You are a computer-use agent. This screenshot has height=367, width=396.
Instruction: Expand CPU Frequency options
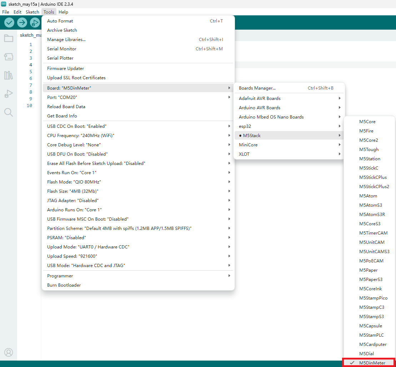tap(138, 136)
